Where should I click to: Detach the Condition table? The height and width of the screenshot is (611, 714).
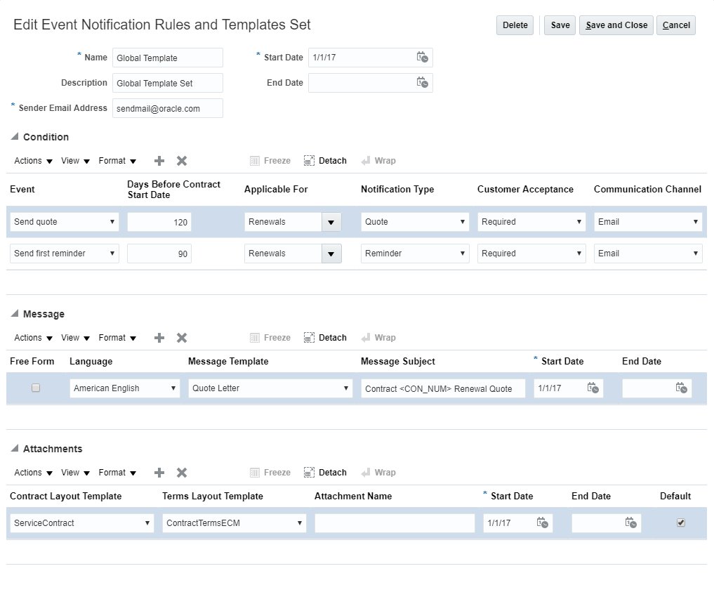point(325,161)
